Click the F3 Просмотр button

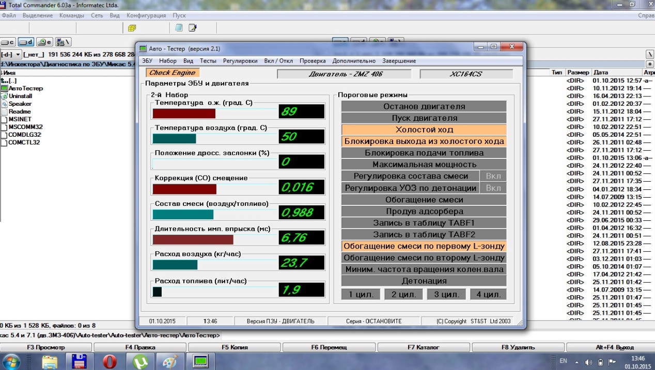[45, 347]
